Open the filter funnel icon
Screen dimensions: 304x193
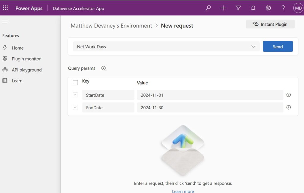(238, 8)
